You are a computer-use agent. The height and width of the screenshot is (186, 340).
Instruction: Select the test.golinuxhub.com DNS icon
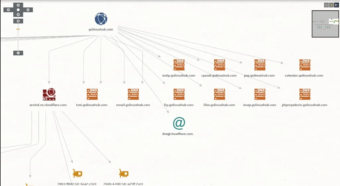(92, 94)
